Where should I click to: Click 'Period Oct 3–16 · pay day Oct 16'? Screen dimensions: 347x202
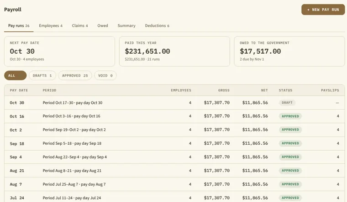pyautogui.click(x=71, y=116)
